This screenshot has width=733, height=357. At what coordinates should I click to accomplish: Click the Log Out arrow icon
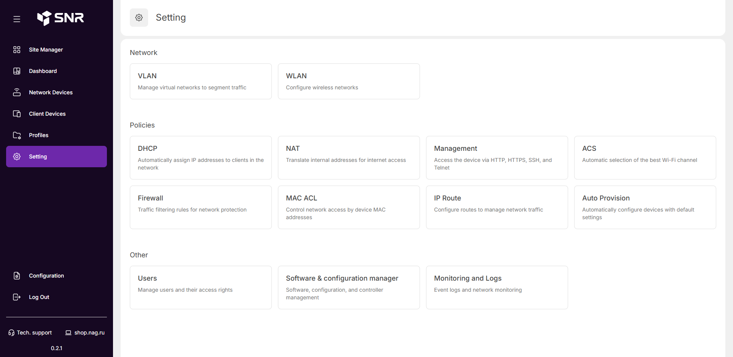click(x=17, y=297)
